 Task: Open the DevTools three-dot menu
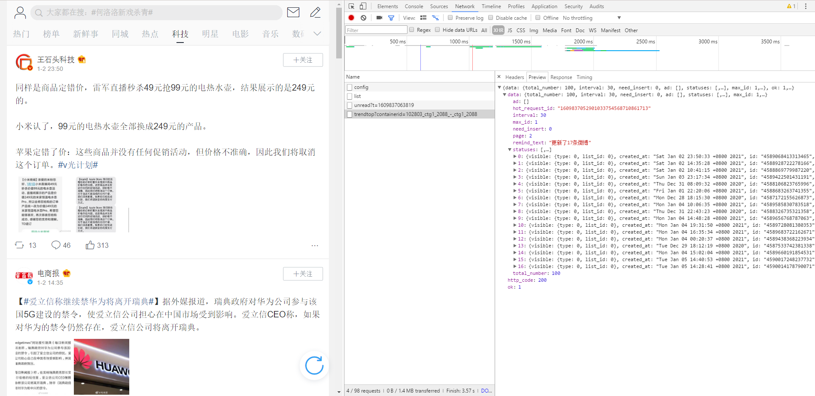[806, 6]
